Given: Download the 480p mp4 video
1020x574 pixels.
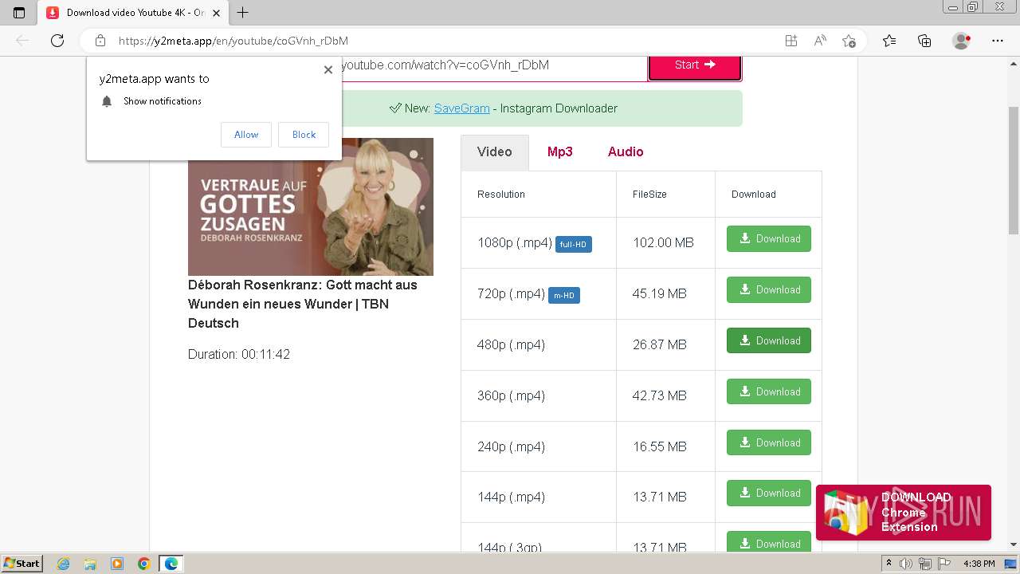Looking at the screenshot, I should pyautogui.click(x=769, y=340).
